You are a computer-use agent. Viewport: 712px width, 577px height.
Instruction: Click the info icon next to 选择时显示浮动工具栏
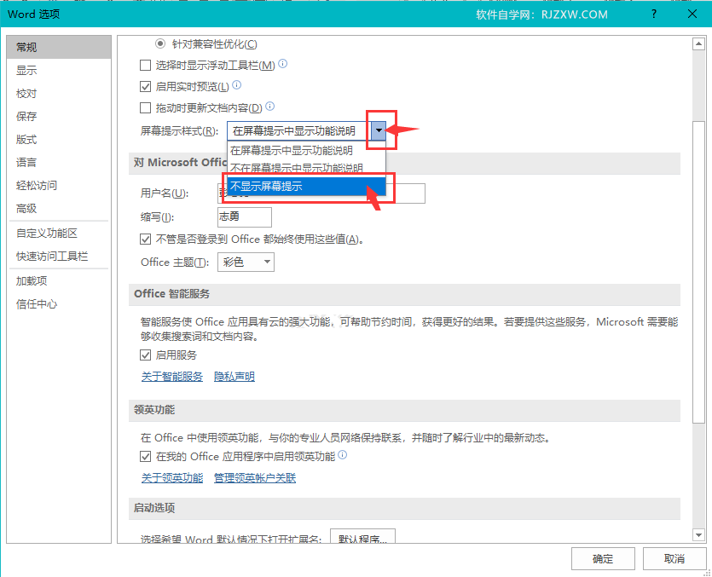click(281, 65)
